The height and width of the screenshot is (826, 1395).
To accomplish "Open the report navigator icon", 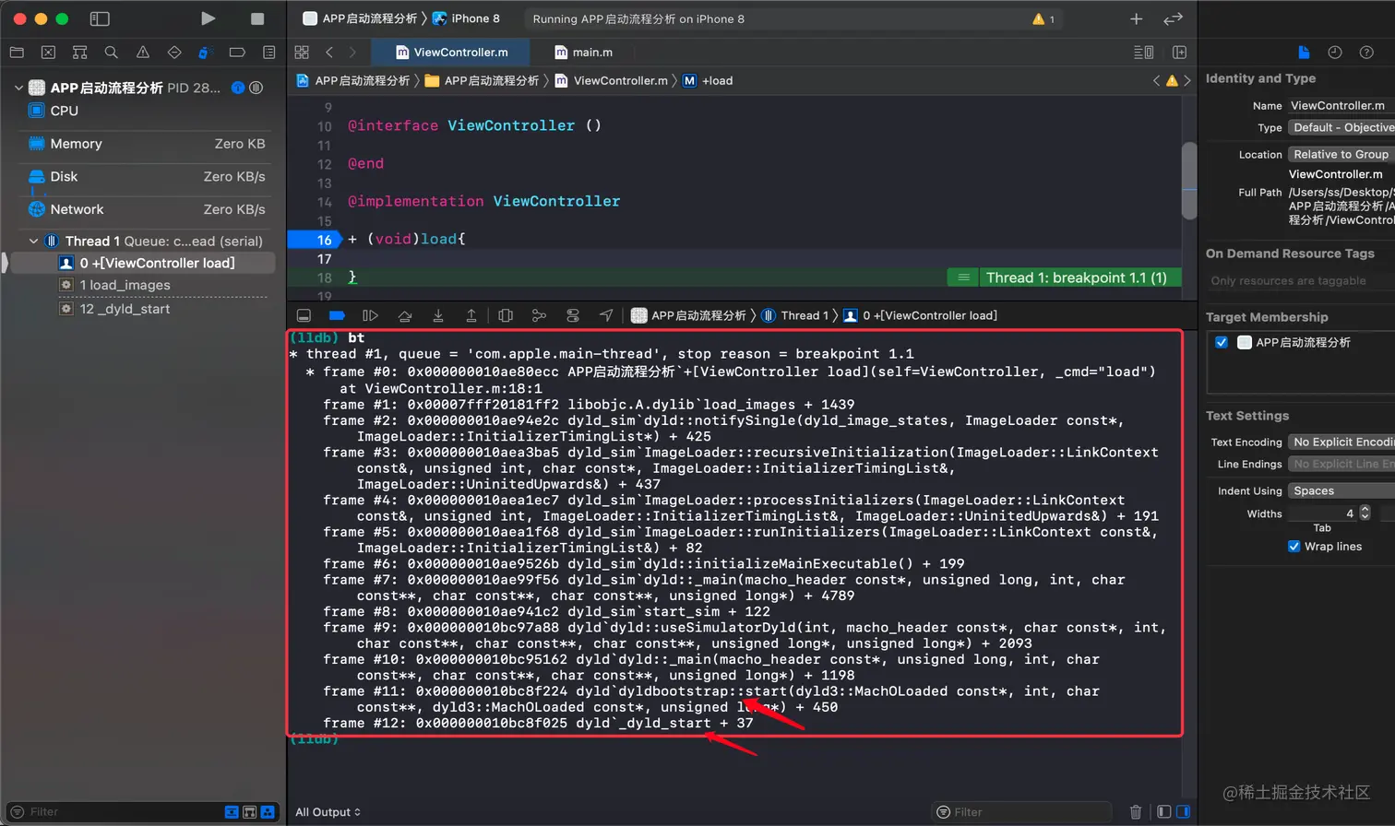I will tap(268, 53).
